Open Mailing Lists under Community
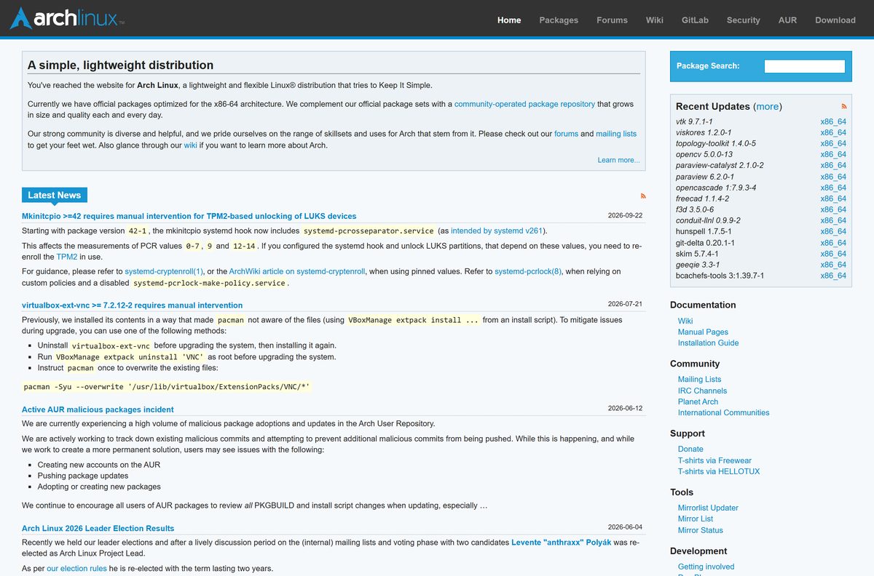 tap(699, 380)
